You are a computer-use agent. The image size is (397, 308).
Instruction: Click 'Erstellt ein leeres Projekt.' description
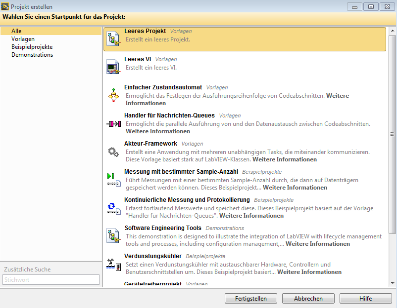[158, 39]
